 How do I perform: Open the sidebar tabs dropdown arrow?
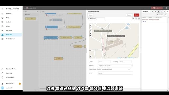167,11
